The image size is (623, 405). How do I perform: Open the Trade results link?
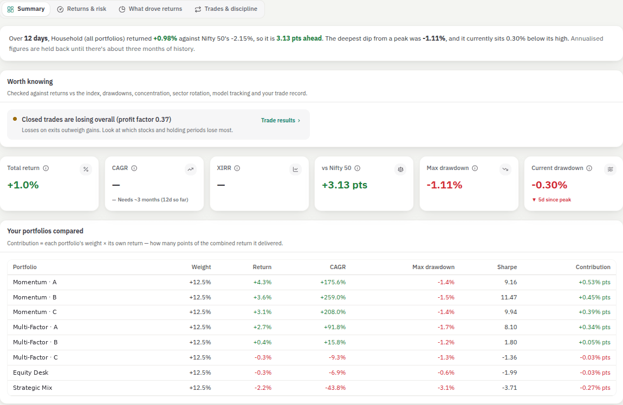click(281, 120)
